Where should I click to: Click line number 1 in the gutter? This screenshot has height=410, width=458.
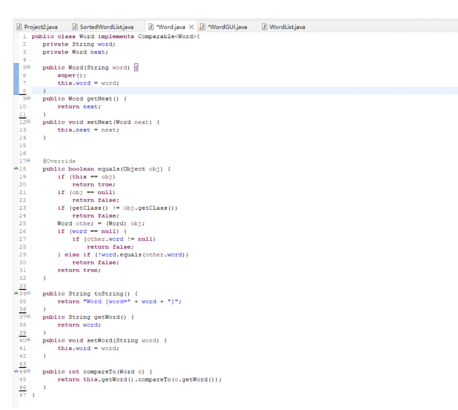25,36
